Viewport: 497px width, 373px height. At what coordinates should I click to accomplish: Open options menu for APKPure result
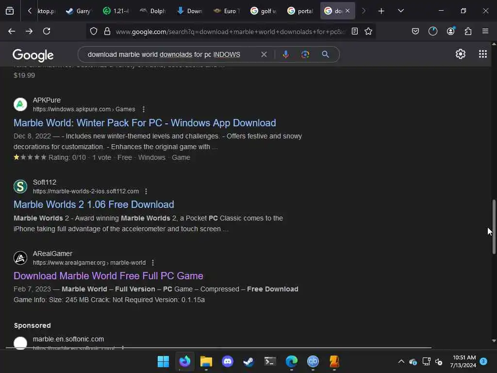144,109
